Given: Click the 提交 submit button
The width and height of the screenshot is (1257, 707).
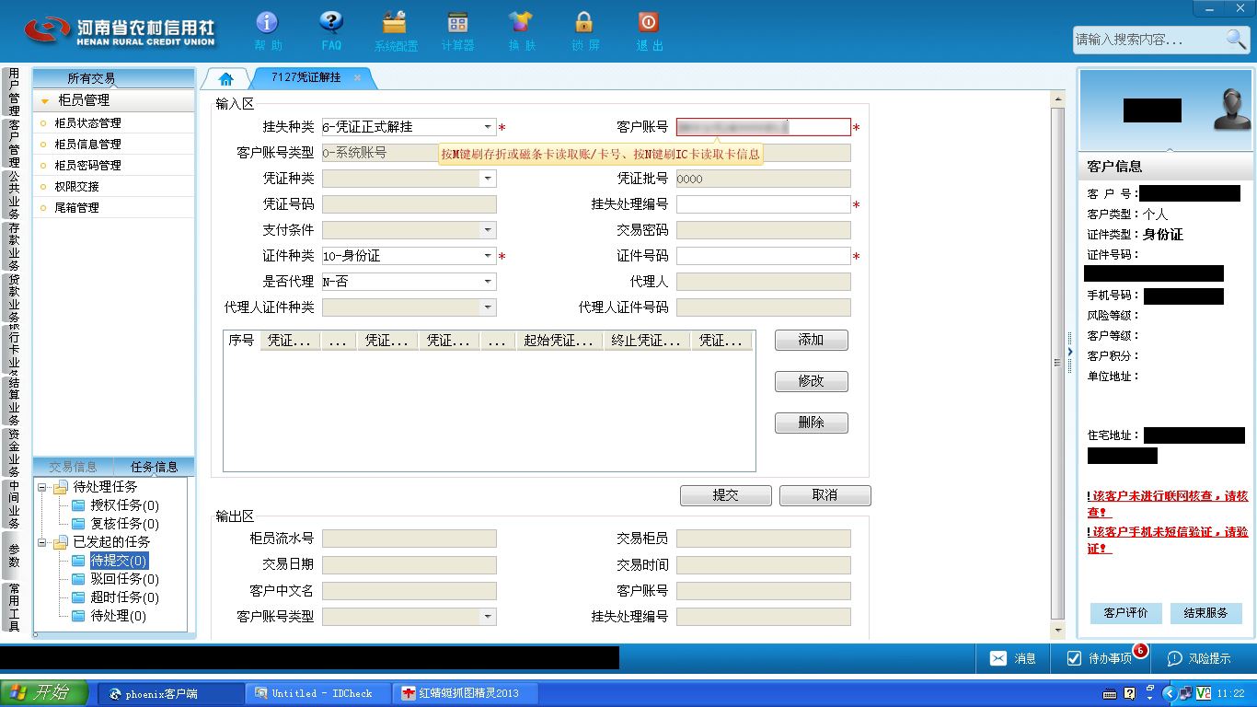Looking at the screenshot, I should [725, 495].
